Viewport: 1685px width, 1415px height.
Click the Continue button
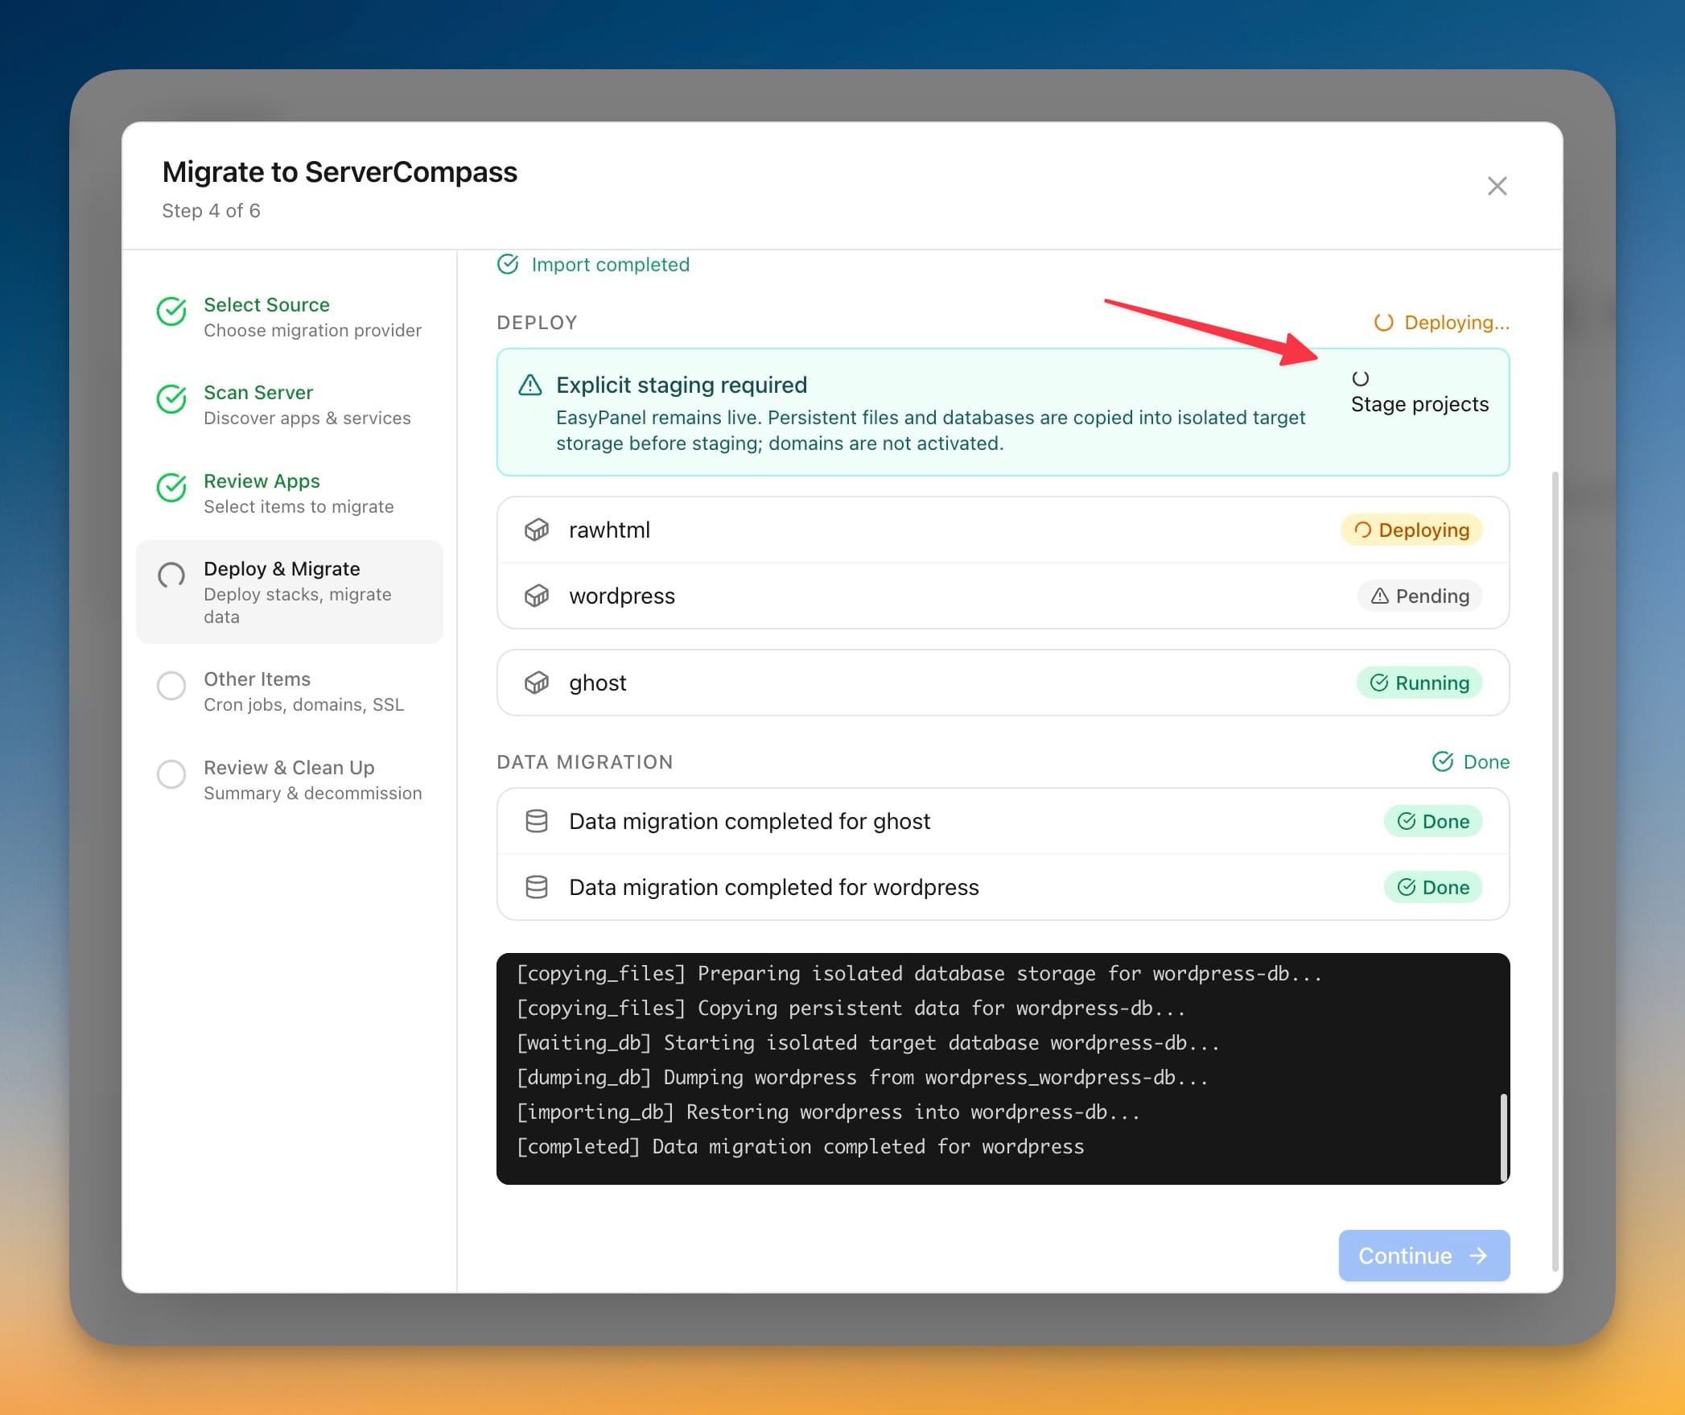1424,1256
